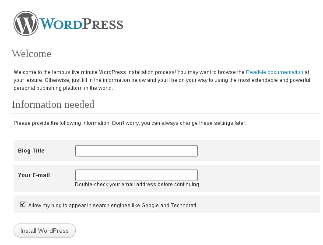This screenshot has height=245, width=323.
Task: Click the Install WordPress button
Action: 45,231
